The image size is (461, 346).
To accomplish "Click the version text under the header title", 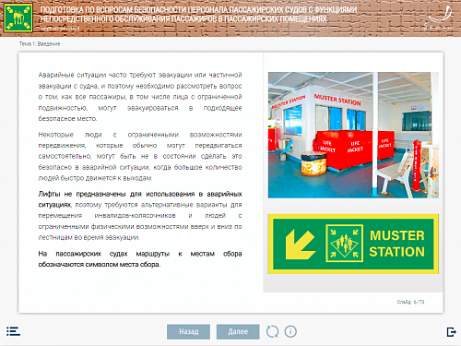I will pos(60,29).
